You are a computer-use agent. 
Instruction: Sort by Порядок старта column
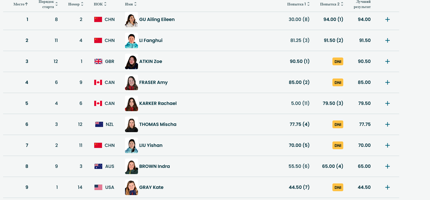tap(48, 4)
